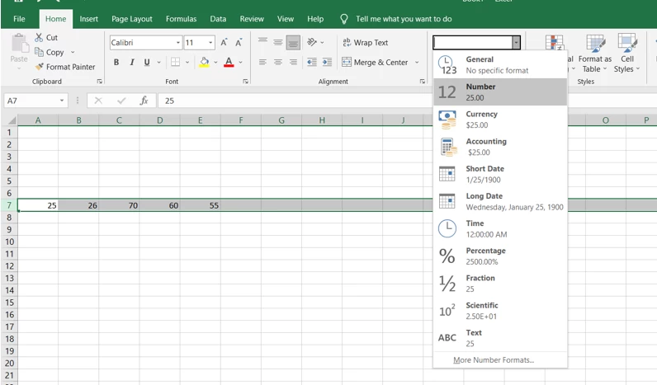Viewport: 657px width, 385px height.
Task: Open Alignment group dialog launcher
Action: click(423, 81)
